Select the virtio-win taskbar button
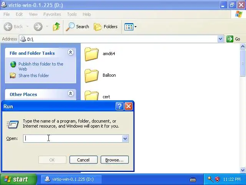 71,179
